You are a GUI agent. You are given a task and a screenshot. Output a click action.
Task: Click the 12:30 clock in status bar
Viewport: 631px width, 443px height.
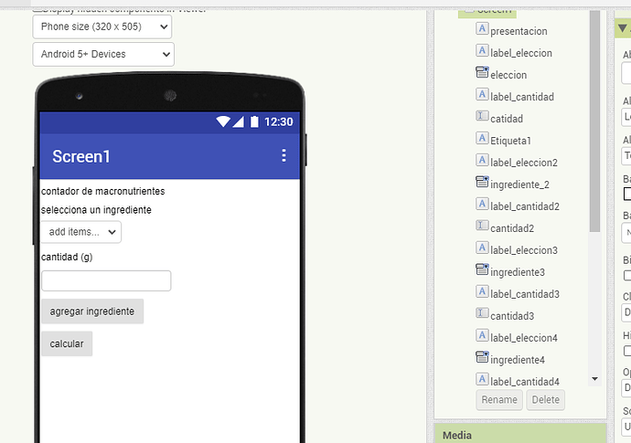[x=279, y=121]
